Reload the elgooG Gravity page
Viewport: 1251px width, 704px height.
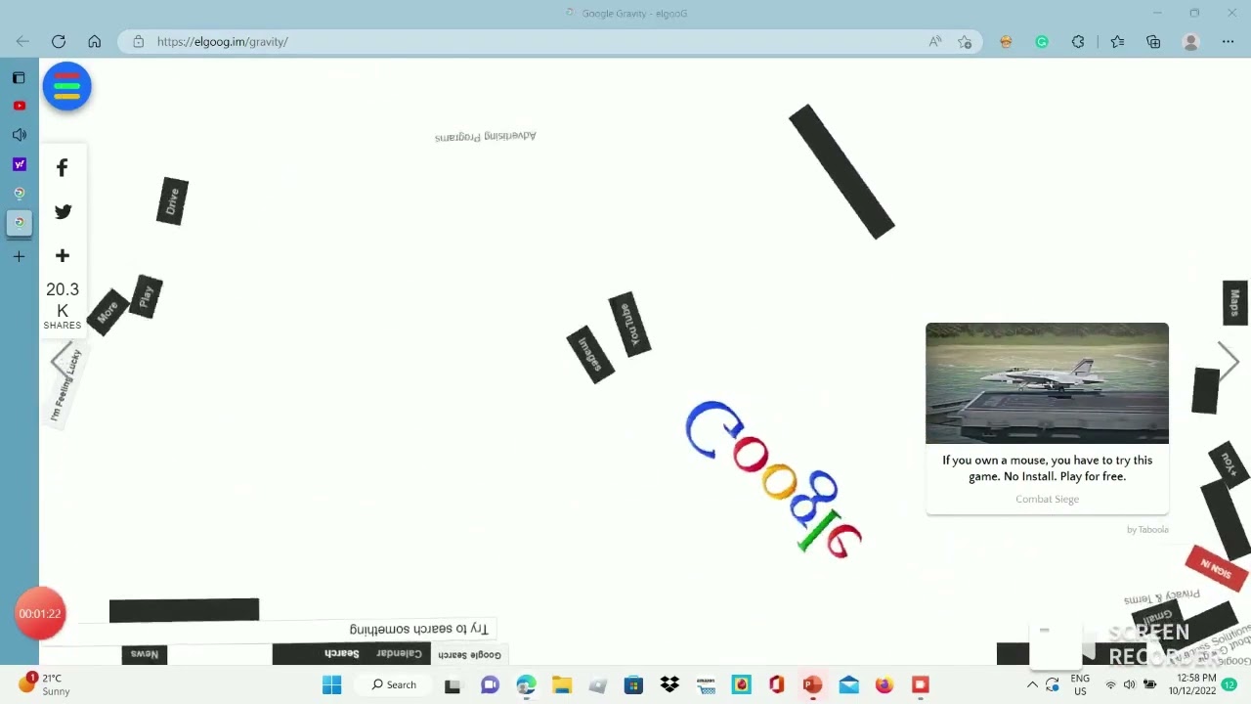[x=59, y=42]
